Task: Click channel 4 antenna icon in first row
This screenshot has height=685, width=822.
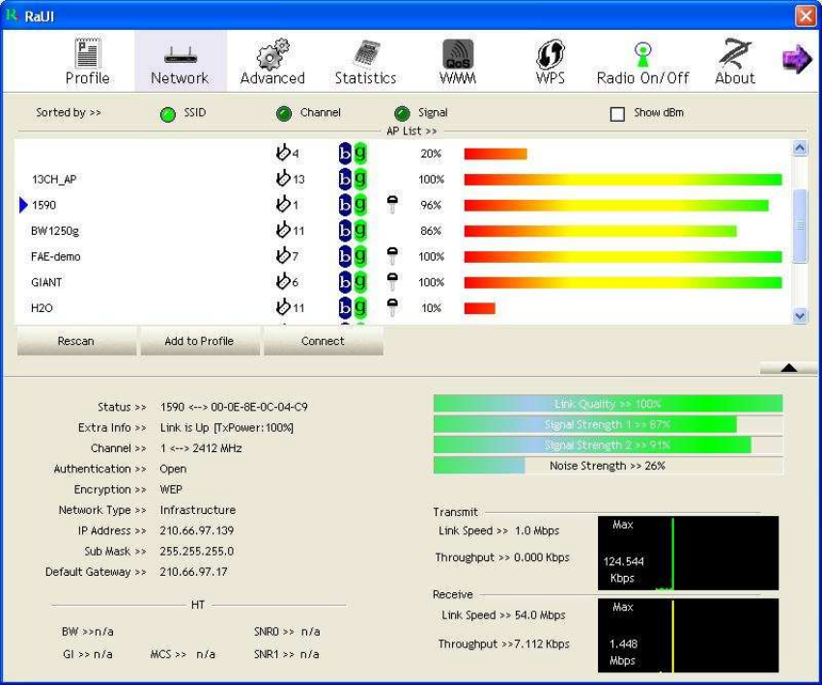Action: [283, 153]
